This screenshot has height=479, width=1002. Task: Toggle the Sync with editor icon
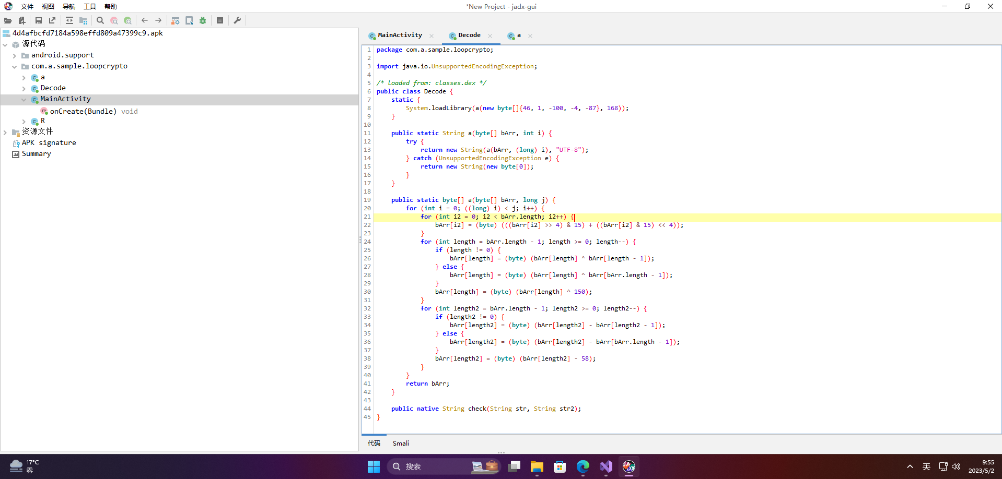(69, 20)
